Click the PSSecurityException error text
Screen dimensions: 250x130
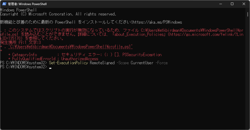click(x=142, y=55)
